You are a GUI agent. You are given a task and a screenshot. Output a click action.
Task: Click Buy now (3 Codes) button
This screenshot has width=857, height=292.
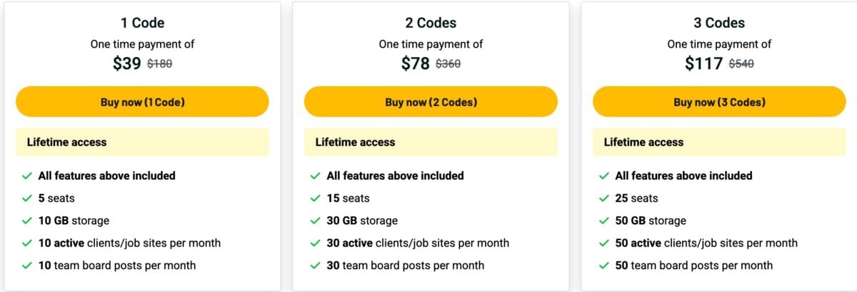pos(719,102)
